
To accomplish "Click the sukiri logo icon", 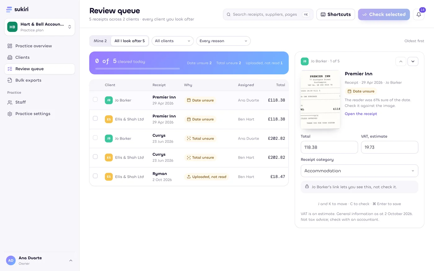I will 9,9.
